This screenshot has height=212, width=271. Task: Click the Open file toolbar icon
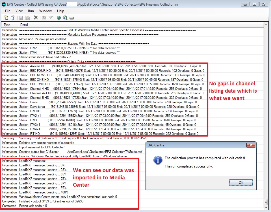click(13, 18)
